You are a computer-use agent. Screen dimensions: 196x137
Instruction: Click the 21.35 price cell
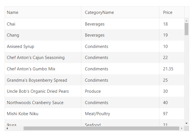click(x=168, y=69)
